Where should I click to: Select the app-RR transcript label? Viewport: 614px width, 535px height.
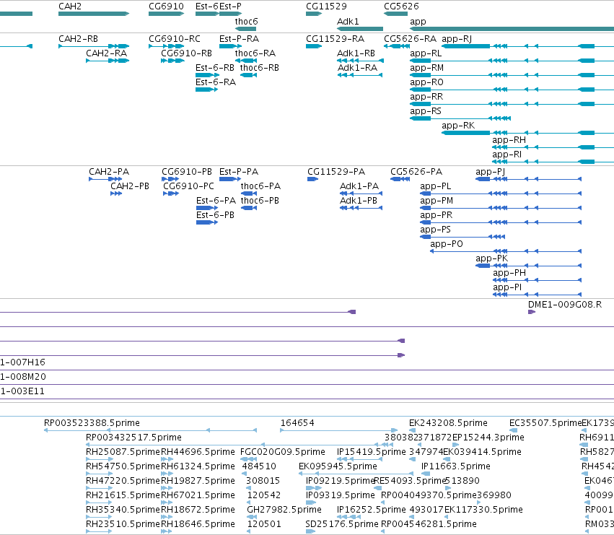coord(426,97)
